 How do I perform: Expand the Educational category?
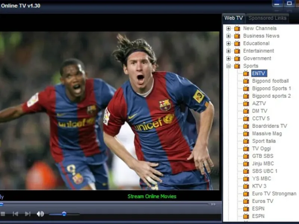(x=228, y=43)
